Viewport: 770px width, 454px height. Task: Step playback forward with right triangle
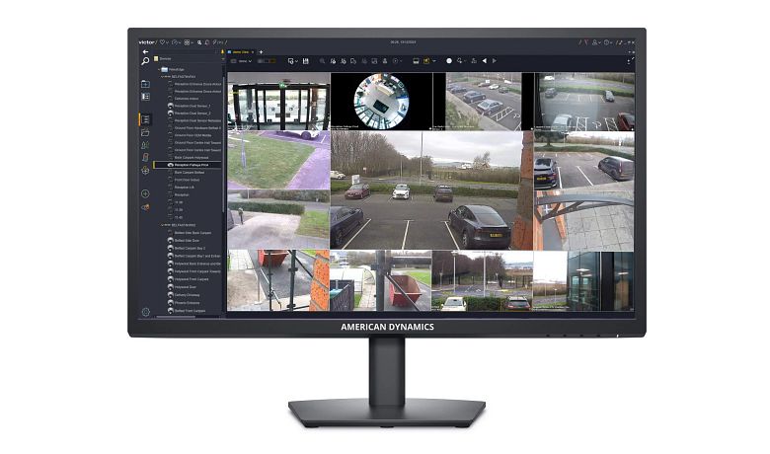[x=495, y=61]
